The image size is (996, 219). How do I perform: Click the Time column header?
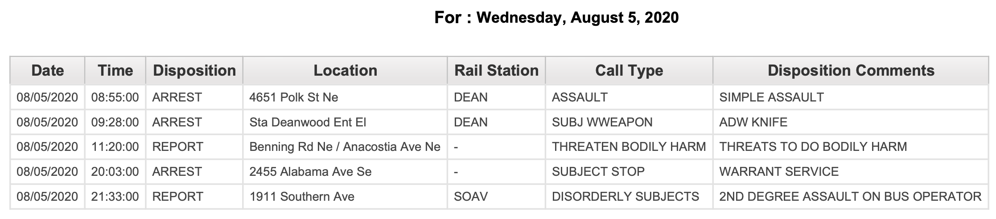click(x=115, y=70)
